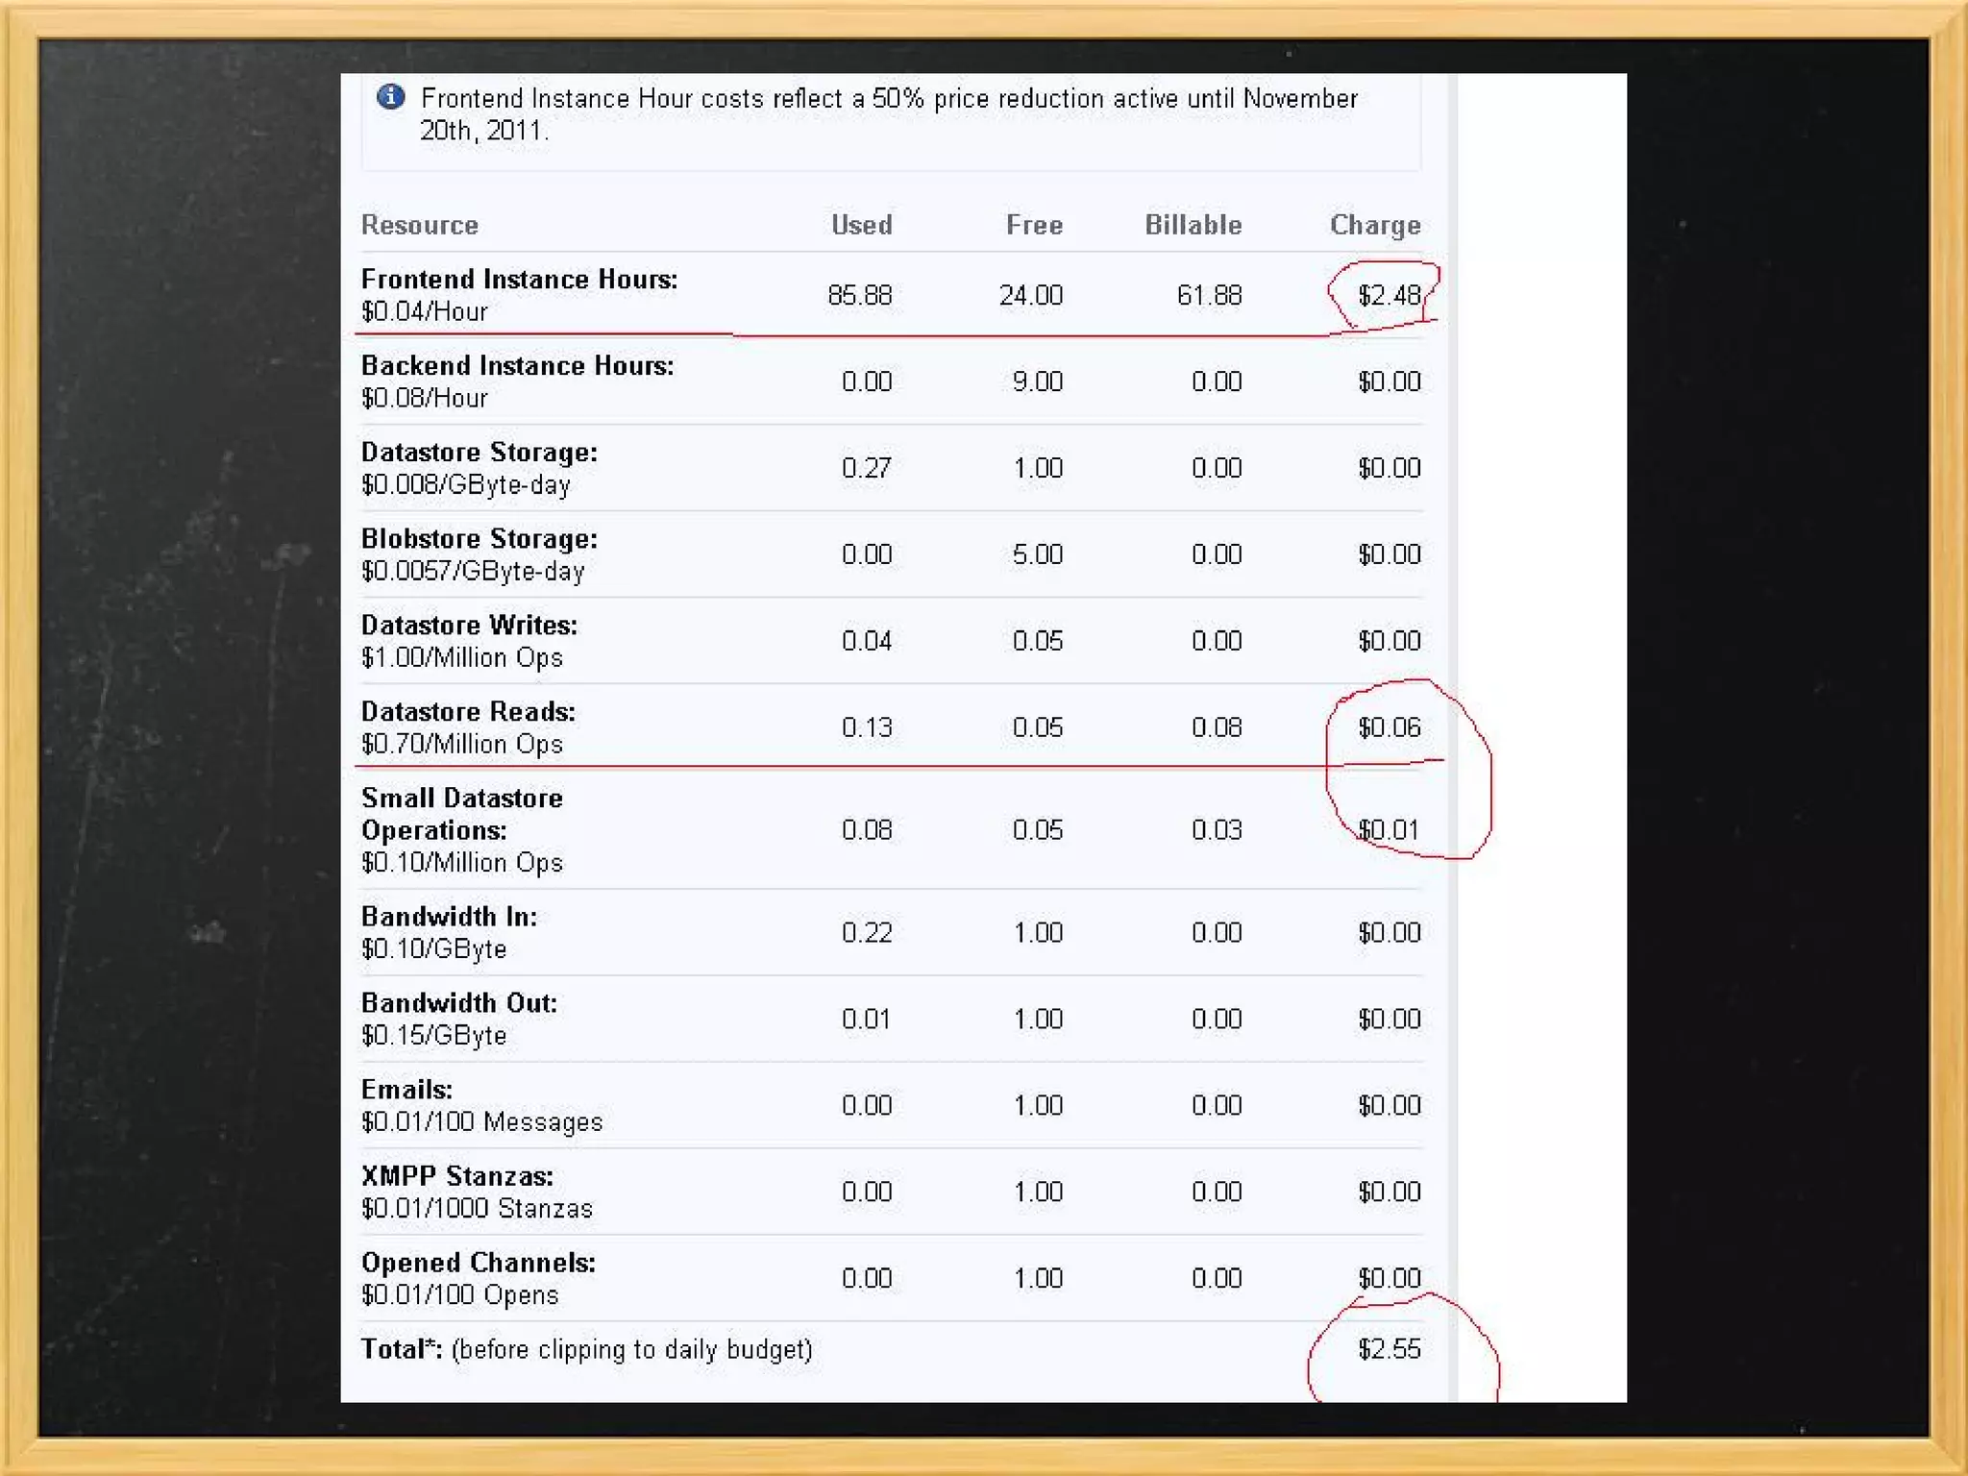
Task: Select the Backend Instance Hours row label
Action: (x=517, y=366)
